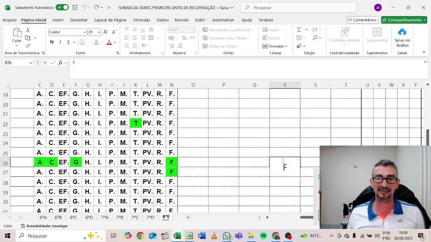
Task: Click the Wrap Text icon
Action: pos(151,30)
